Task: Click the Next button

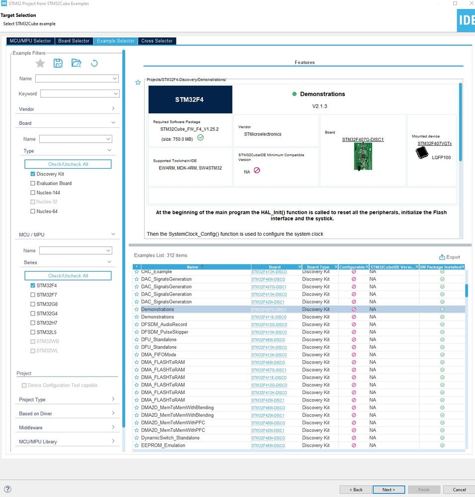Action: [x=389, y=490]
